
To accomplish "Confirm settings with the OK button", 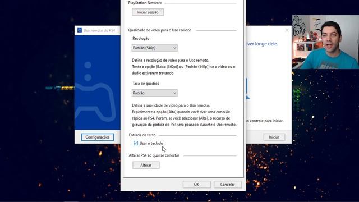I will pos(196,185).
